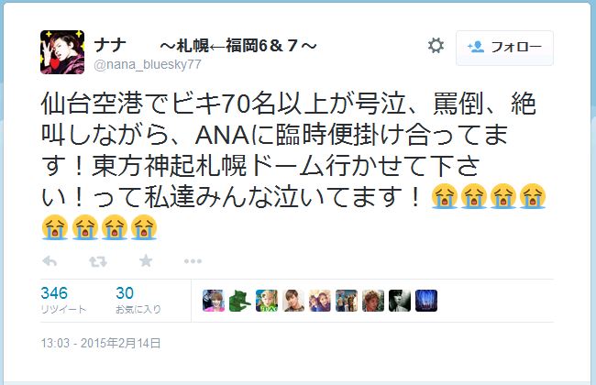Open the sixth retweeter group photo avatar
596x385 pixels.
[x=347, y=301]
